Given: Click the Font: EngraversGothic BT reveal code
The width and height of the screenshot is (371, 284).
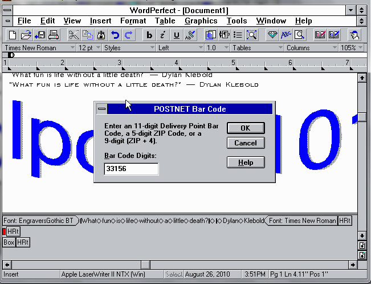Looking at the screenshot, I should point(40,221).
